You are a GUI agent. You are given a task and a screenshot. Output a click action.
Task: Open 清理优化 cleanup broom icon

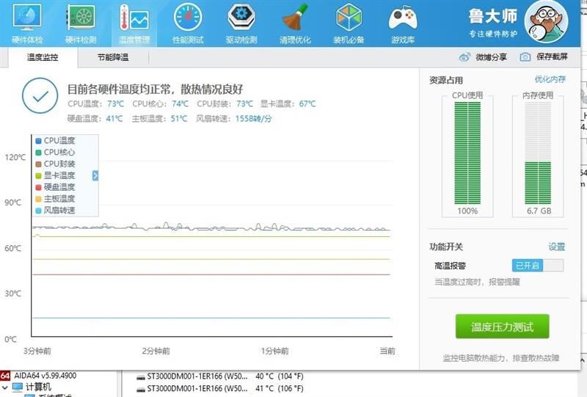tap(295, 17)
